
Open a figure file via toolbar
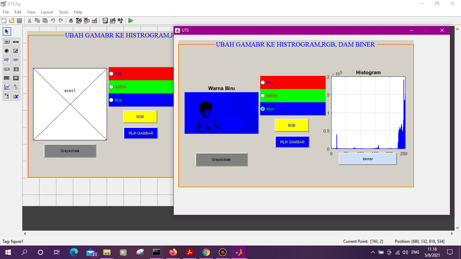(x=11, y=21)
